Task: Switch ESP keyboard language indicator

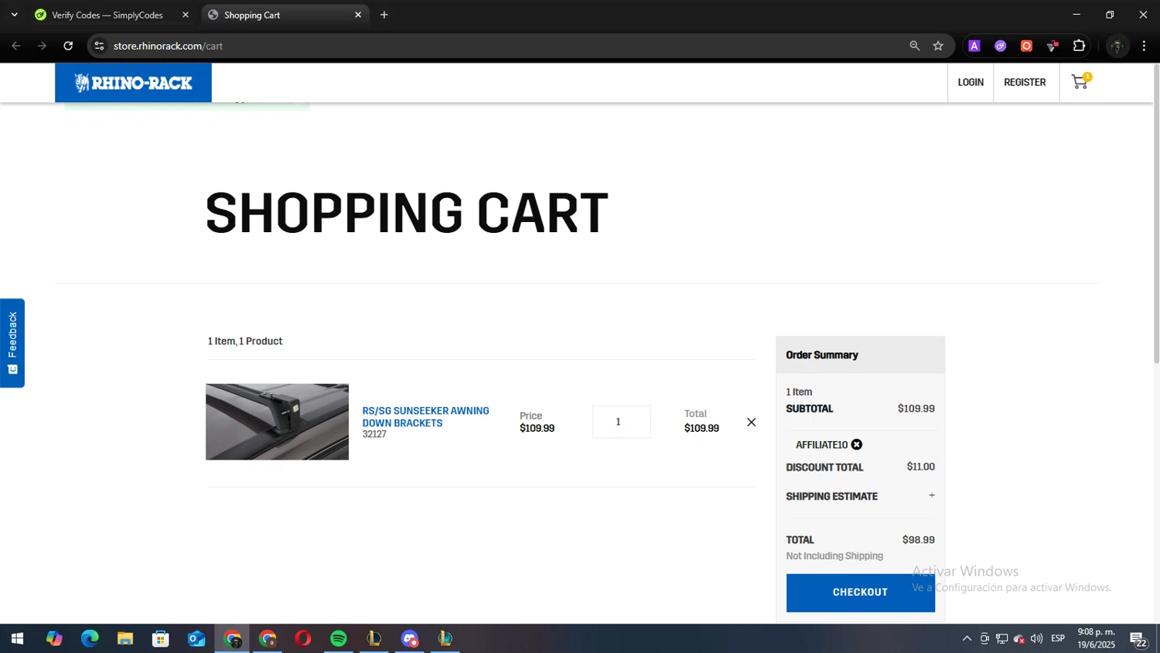Action: click(x=1058, y=638)
